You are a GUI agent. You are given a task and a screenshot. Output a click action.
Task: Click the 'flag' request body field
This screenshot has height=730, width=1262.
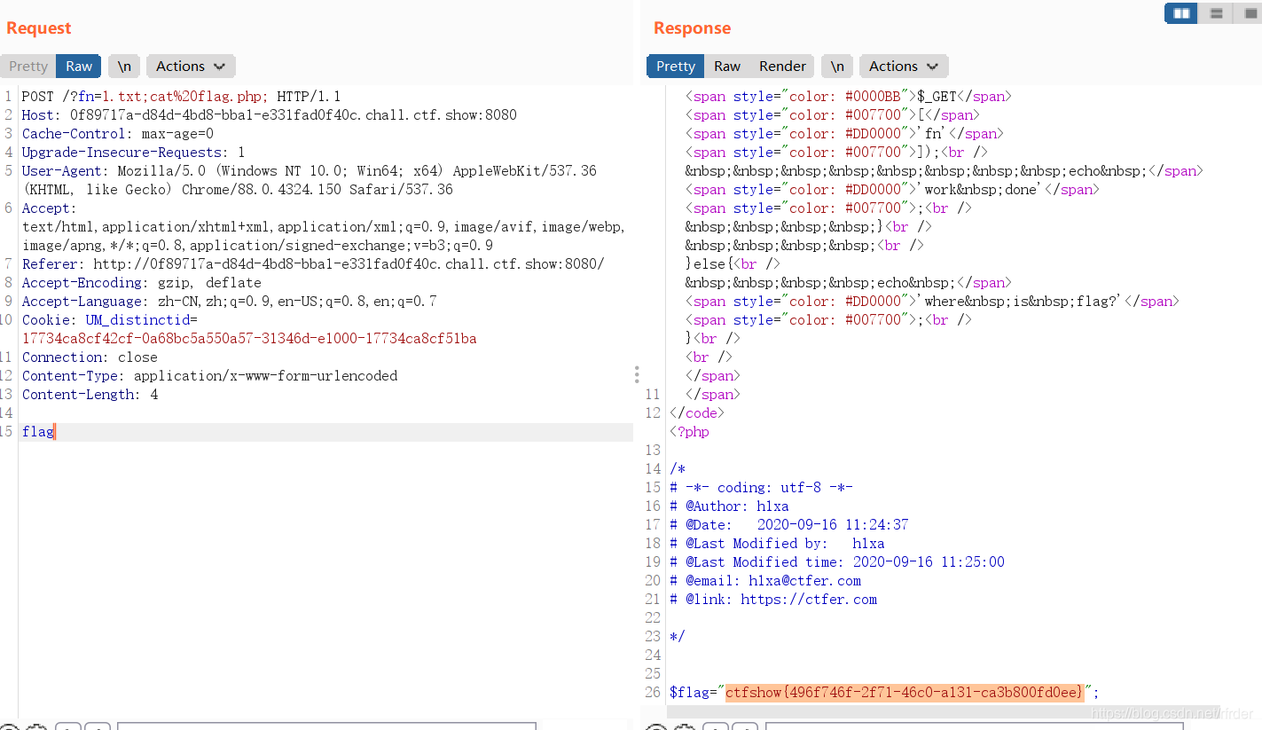click(38, 432)
